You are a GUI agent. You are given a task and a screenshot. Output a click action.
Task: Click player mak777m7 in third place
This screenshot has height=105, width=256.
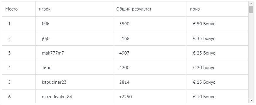click(x=53, y=53)
